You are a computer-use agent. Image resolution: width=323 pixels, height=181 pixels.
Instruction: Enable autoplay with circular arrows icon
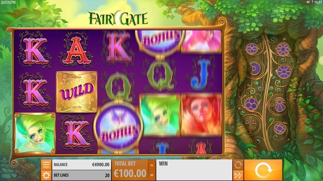pos(238,165)
